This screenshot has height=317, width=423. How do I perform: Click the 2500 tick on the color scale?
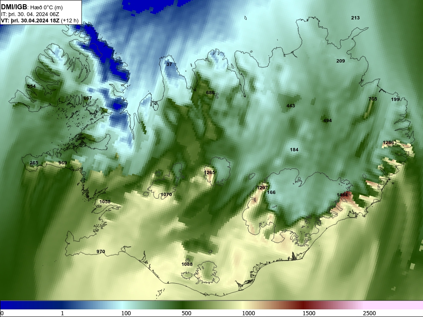[369, 313]
